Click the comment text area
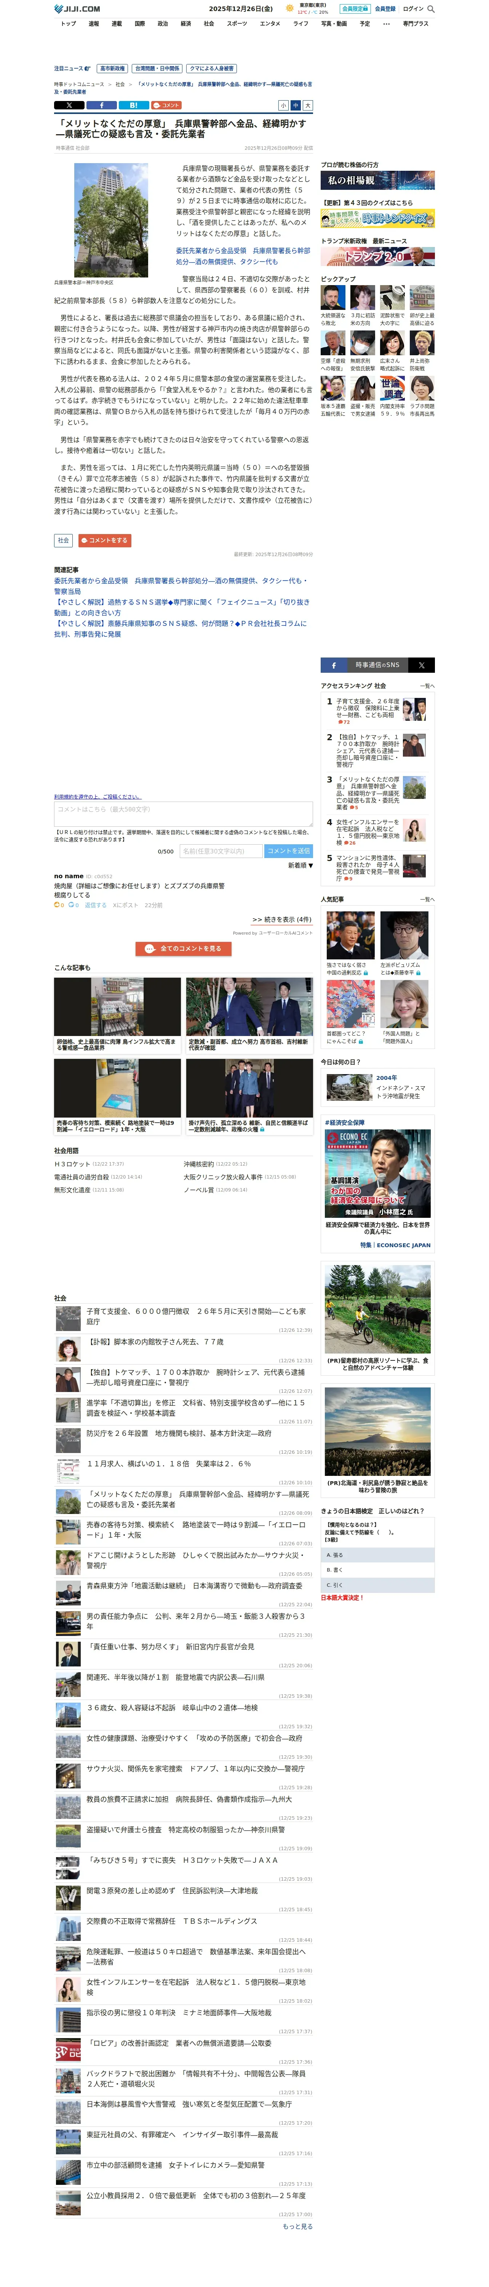 [x=184, y=814]
